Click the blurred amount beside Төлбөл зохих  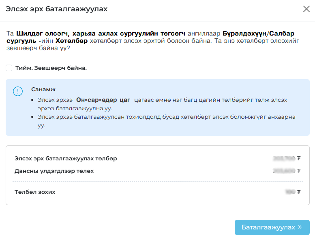(x=290, y=192)
